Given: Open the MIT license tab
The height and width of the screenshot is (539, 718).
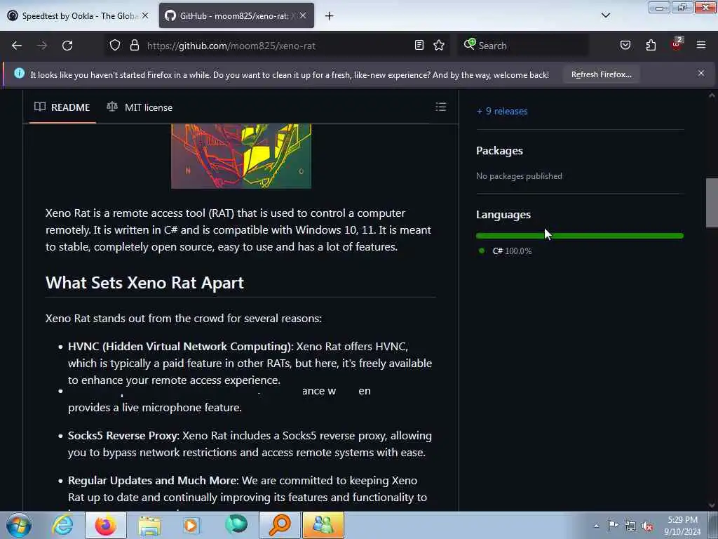Looking at the screenshot, I should pos(140,107).
